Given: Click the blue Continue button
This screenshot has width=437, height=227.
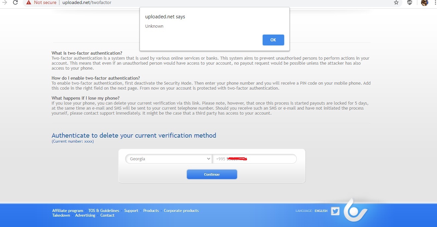Looking at the screenshot, I should click(x=212, y=174).
